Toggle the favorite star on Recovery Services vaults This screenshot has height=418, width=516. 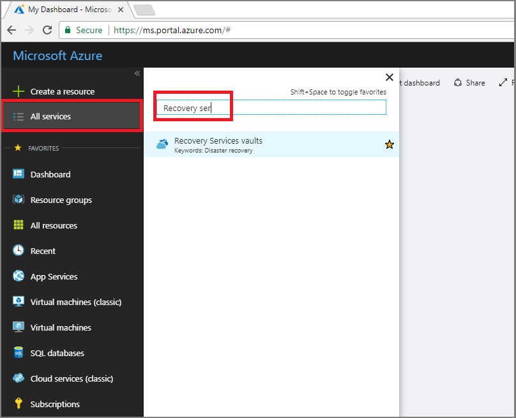coord(390,144)
